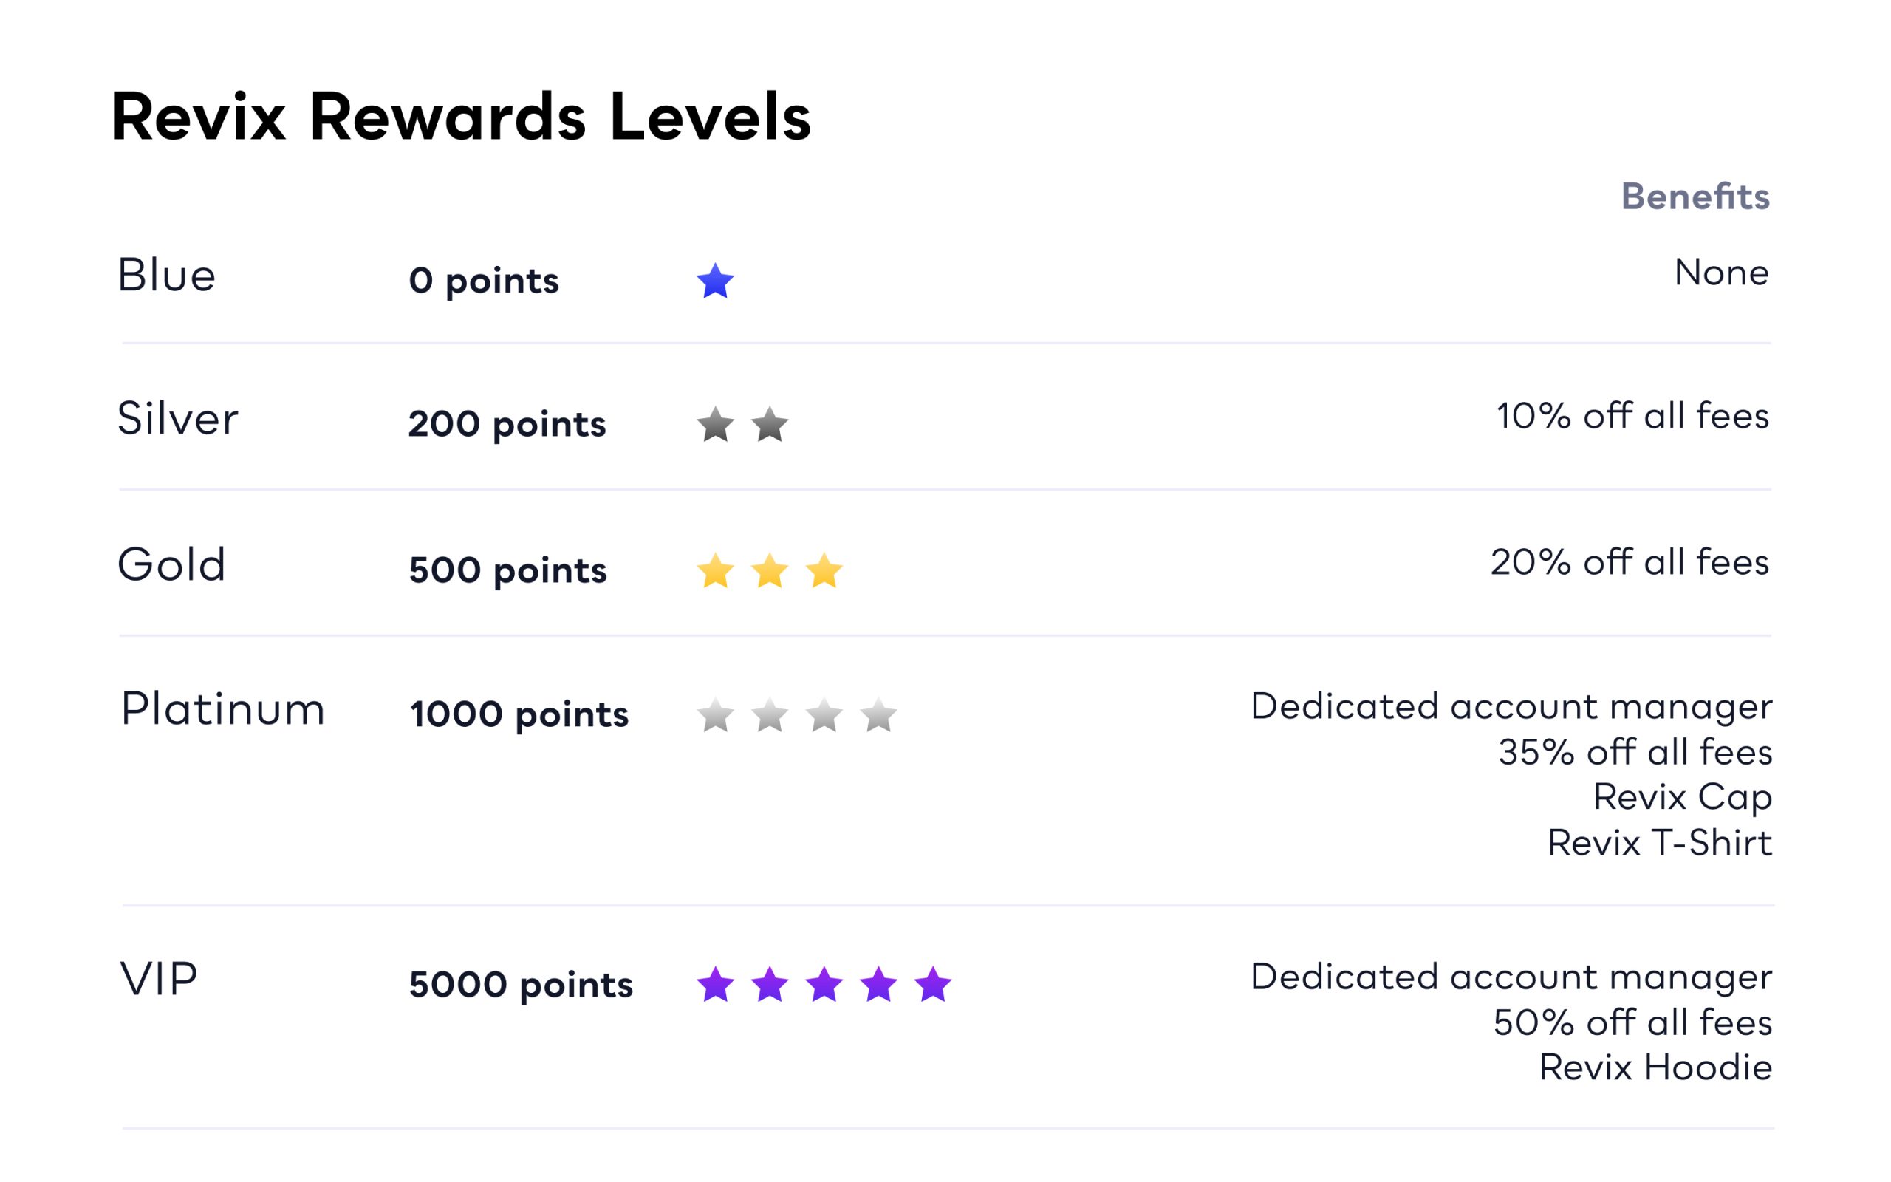Select the Platinum level name
This screenshot has height=1182, width=1891.
pyautogui.click(x=222, y=710)
